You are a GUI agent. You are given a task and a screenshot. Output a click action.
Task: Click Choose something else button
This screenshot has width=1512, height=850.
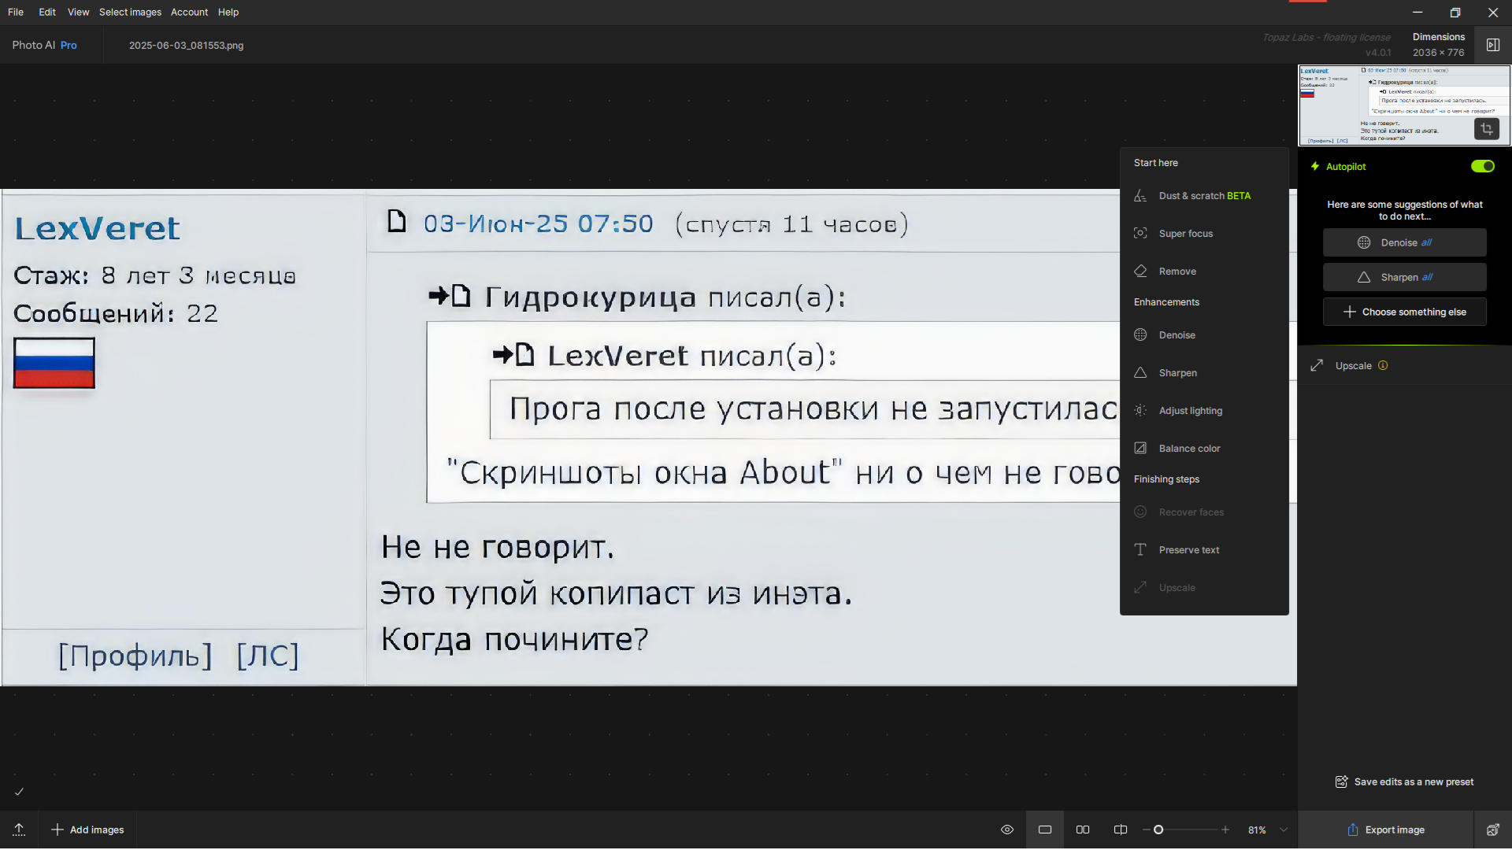(1404, 312)
